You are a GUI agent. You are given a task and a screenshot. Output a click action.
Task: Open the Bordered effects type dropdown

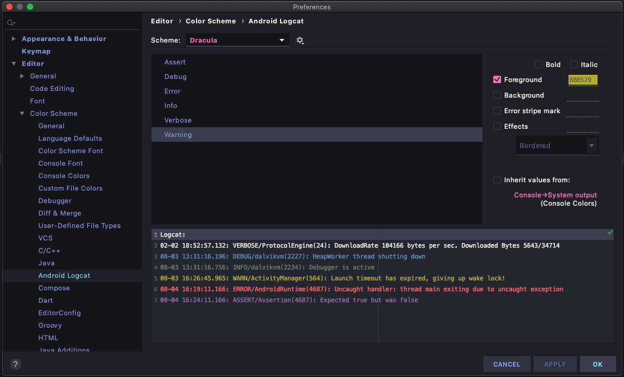tap(557, 145)
